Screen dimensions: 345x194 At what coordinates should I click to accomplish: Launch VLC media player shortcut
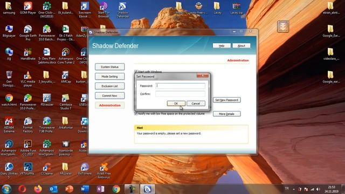pos(27,79)
